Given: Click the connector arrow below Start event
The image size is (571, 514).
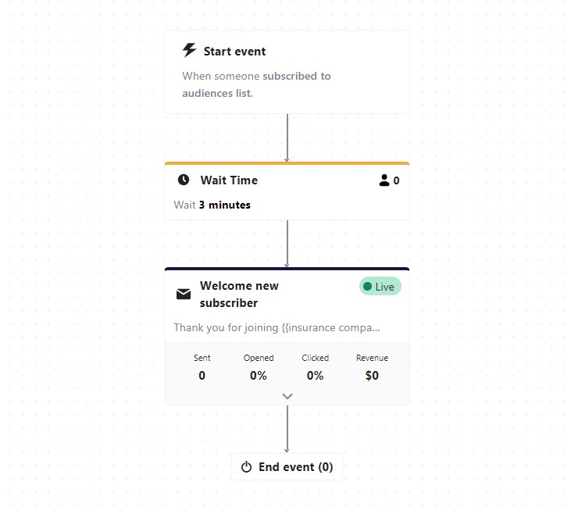Looking at the screenshot, I should coord(287,137).
